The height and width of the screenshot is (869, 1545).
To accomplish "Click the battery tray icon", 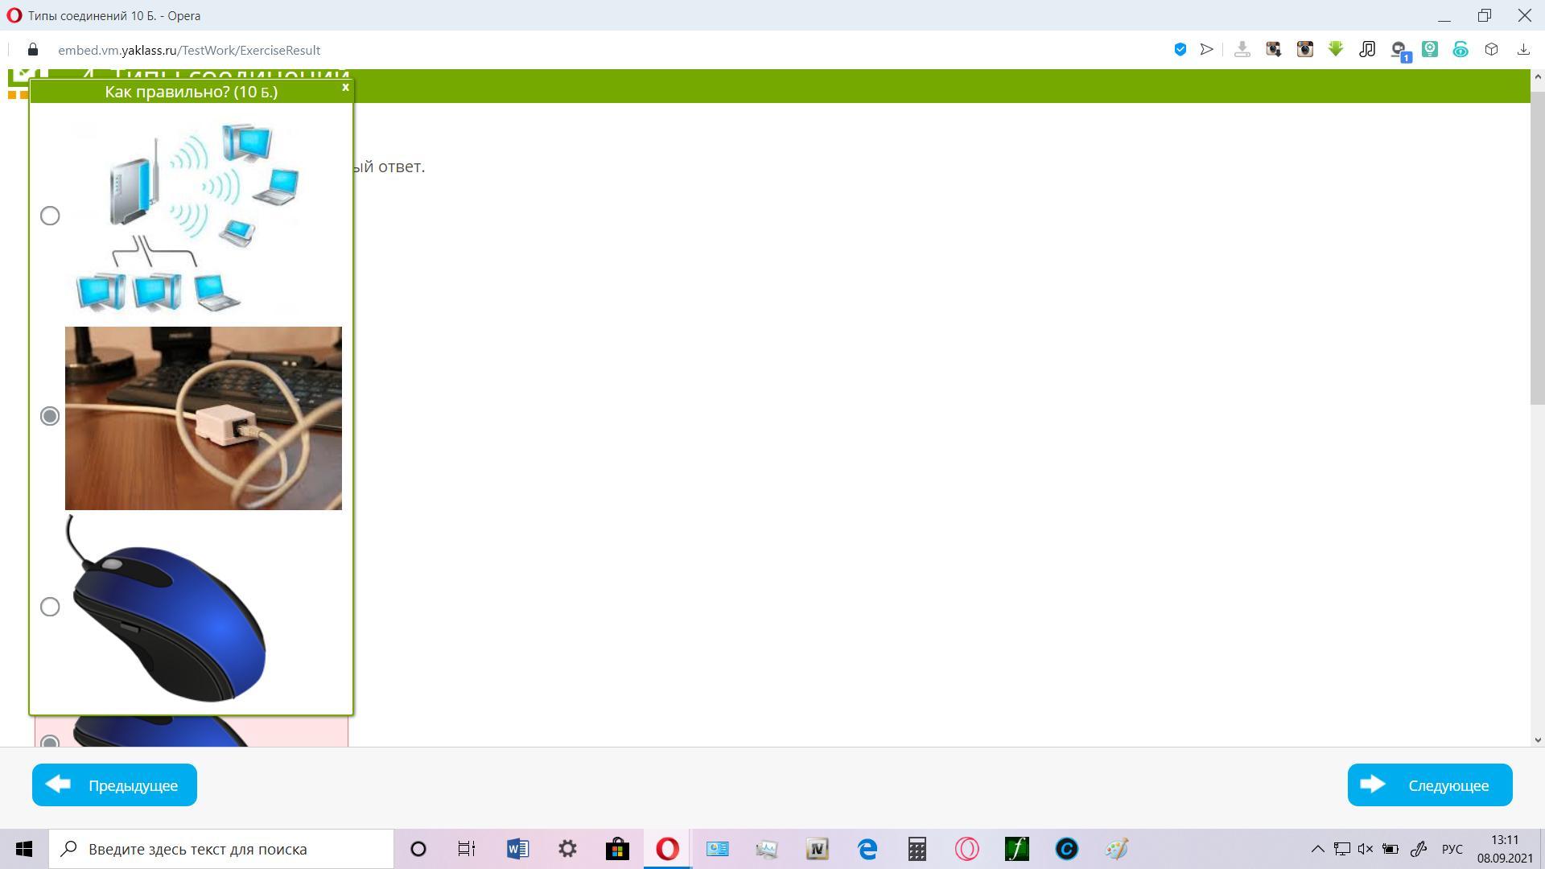I will 1390,849.
